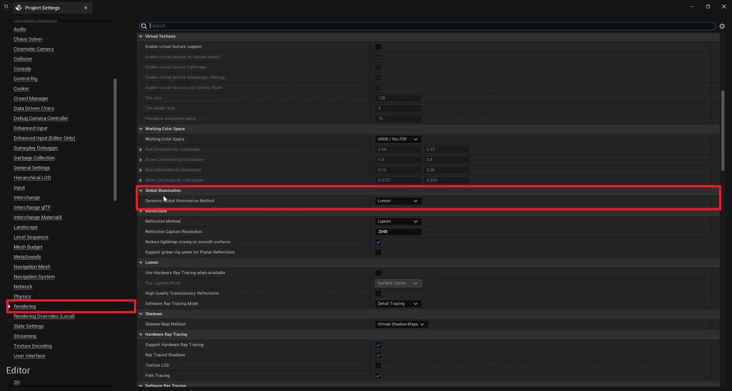The width and height of the screenshot is (732, 391).
Task: Expand the Red Chromaticity Coordinate row
Action: (141, 149)
